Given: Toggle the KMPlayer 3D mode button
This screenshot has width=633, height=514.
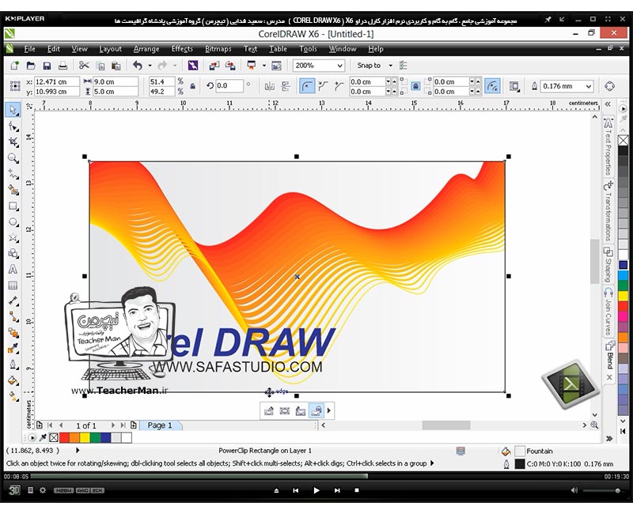Looking at the screenshot, I should point(14,490).
